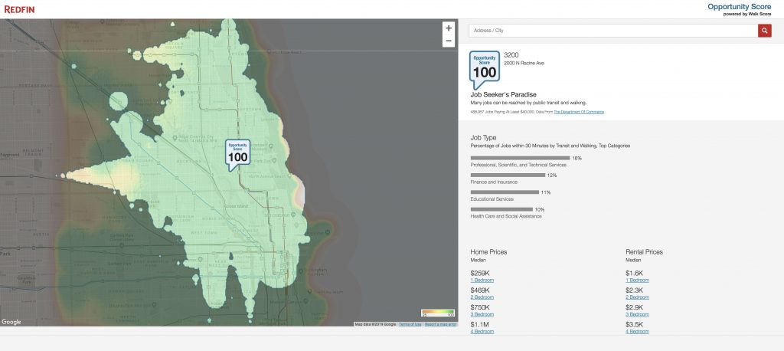
Task: Click the Redfin logo
Action: coord(19,9)
